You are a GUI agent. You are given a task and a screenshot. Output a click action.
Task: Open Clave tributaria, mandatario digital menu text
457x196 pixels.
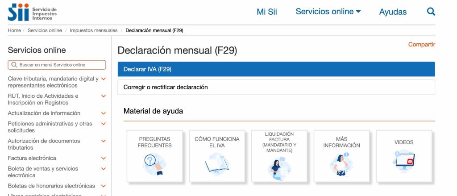tap(53, 82)
